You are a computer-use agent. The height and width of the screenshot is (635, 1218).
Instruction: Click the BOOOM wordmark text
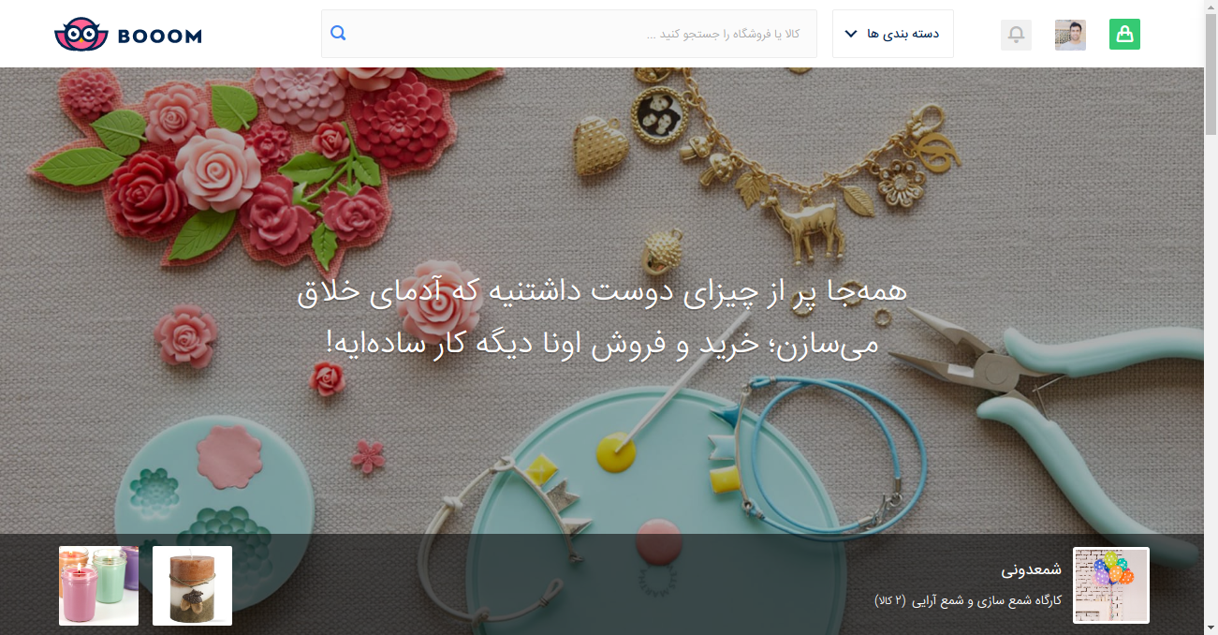pyautogui.click(x=160, y=37)
